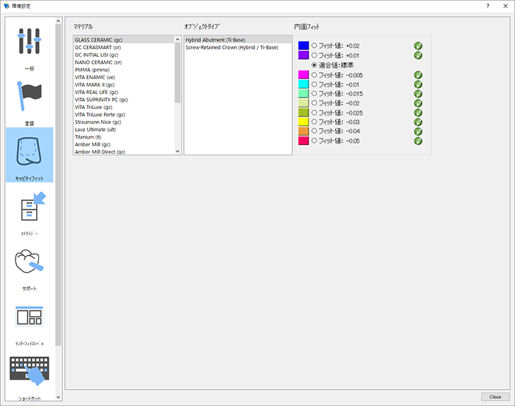Click the green check icon beside -0.04
The height and width of the screenshot is (406, 515).
(x=418, y=132)
